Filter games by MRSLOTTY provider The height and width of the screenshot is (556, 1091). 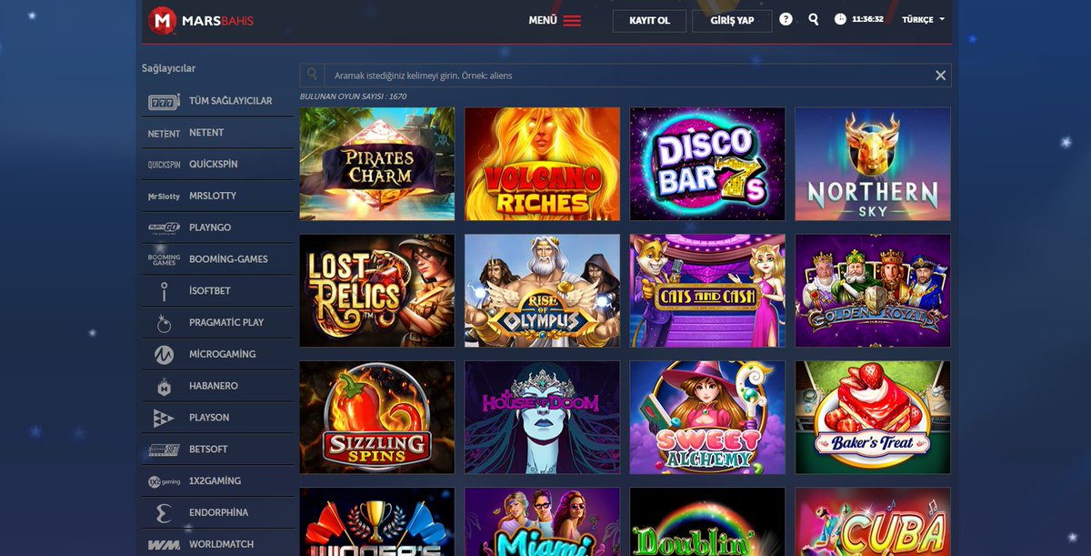(x=213, y=197)
